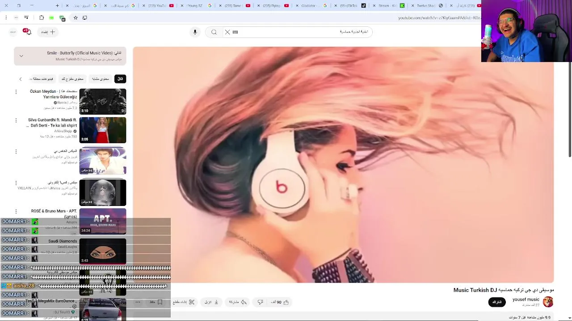This screenshot has width=572, height=321.
Task: Click the page vertical scrollbar
Action: tap(570, 109)
